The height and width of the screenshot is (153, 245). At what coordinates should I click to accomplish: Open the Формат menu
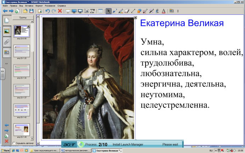tap(39, 6)
